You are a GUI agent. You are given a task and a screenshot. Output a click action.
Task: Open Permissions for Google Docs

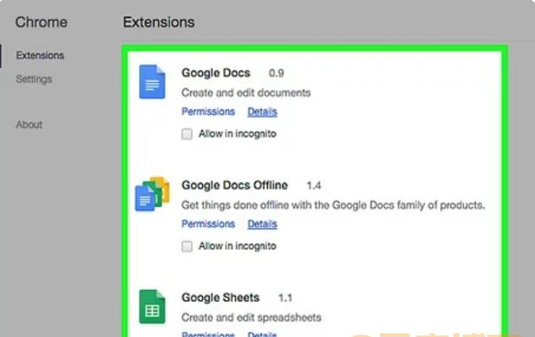click(208, 112)
